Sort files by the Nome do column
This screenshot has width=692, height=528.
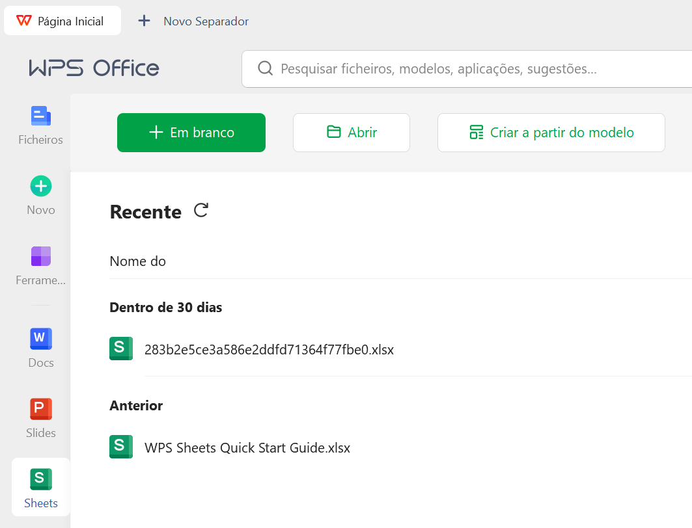[137, 261]
